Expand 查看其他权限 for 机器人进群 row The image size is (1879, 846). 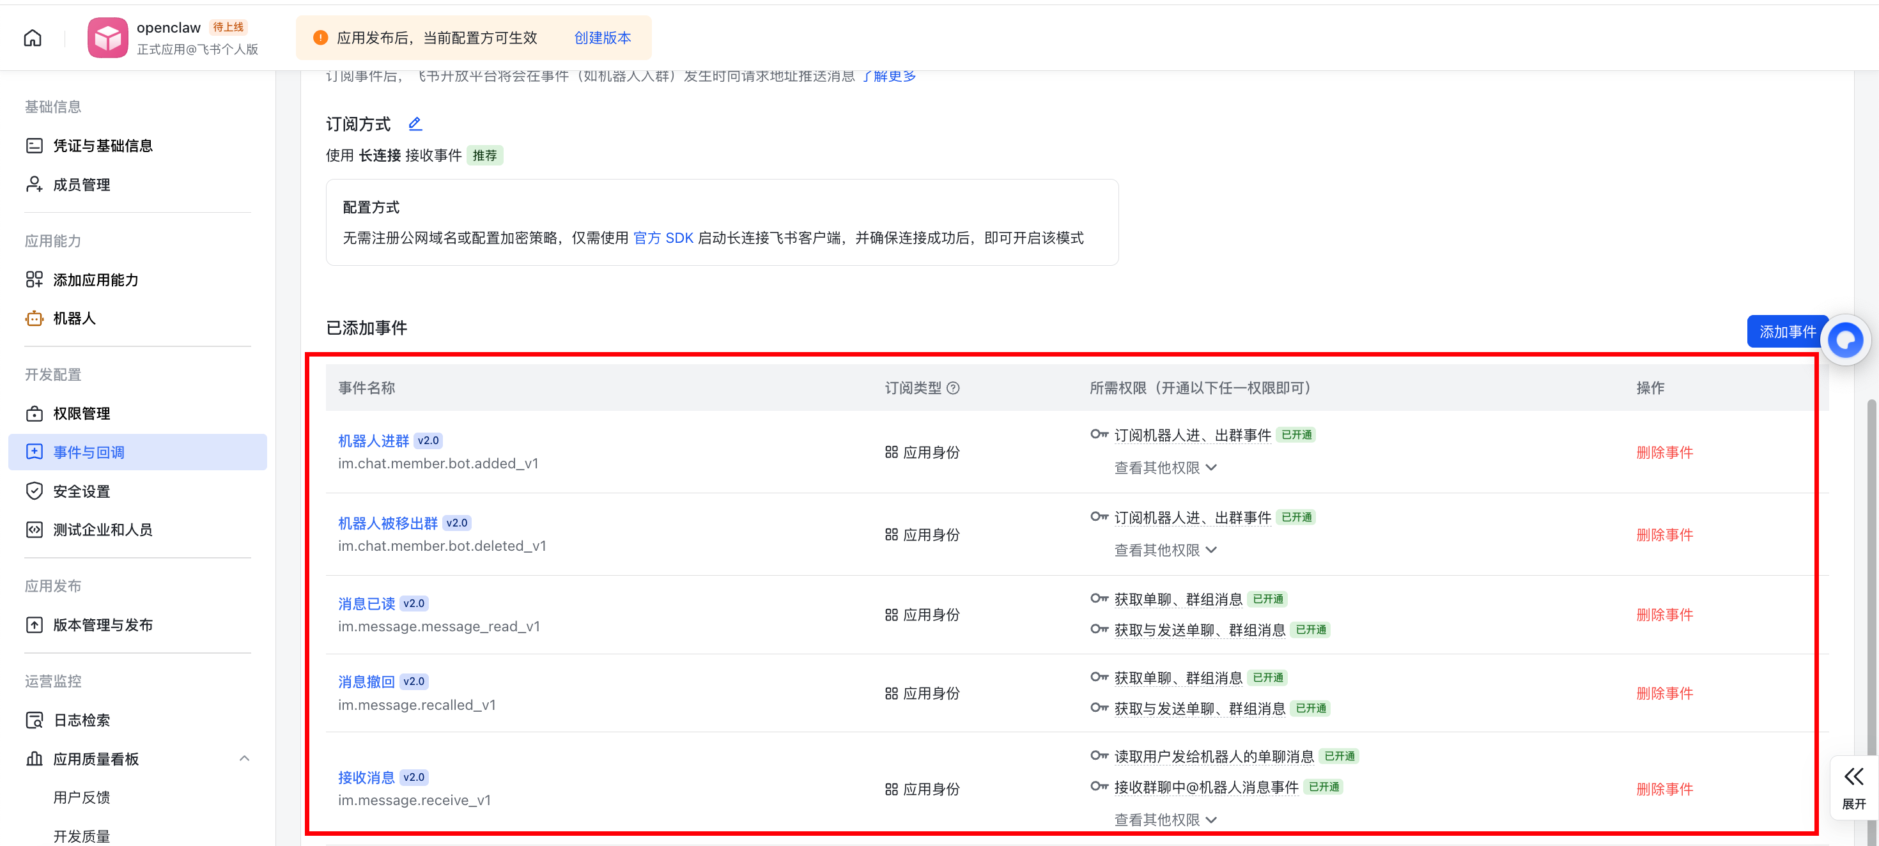click(x=1166, y=468)
